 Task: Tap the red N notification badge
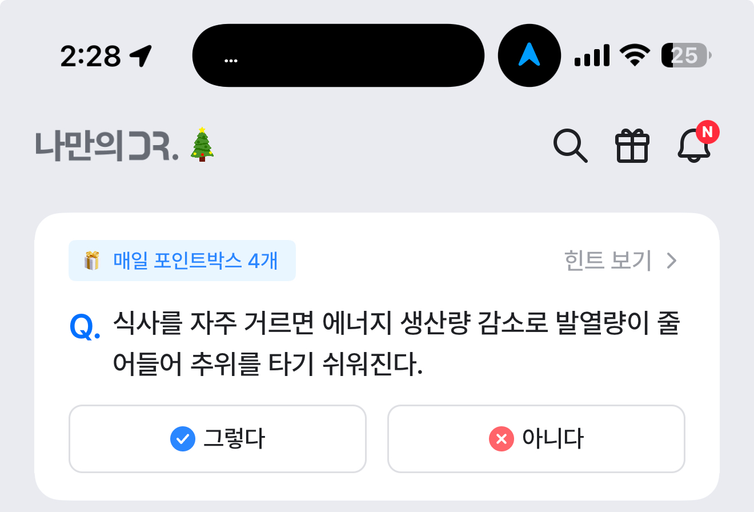(707, 132)
